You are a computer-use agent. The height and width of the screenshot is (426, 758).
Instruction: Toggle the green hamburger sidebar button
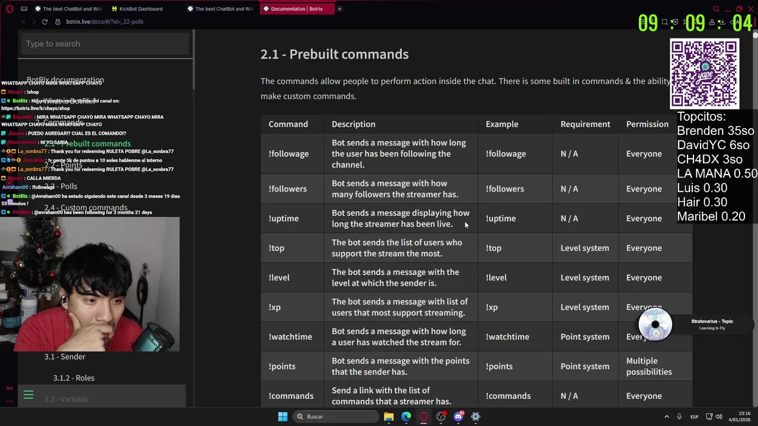click(x=28, y=396)
